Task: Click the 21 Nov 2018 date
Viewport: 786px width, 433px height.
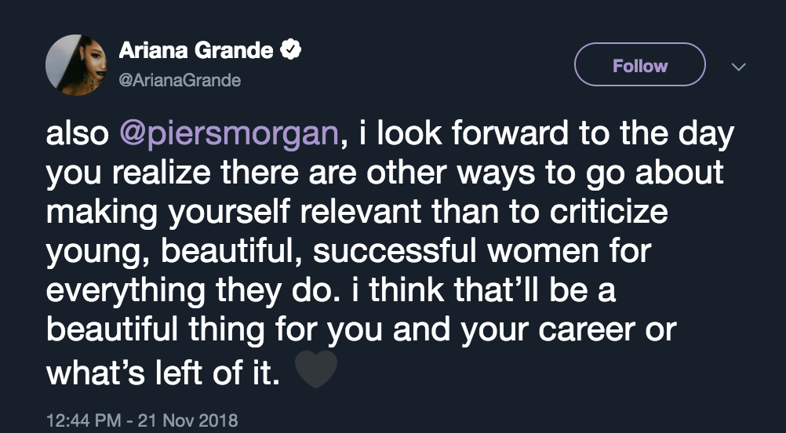Action: point(187,421)
